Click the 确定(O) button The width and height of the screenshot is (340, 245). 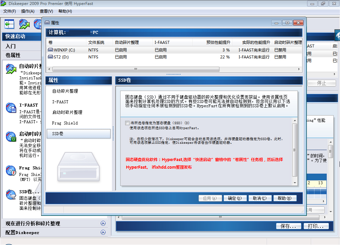tap(235, 198)
